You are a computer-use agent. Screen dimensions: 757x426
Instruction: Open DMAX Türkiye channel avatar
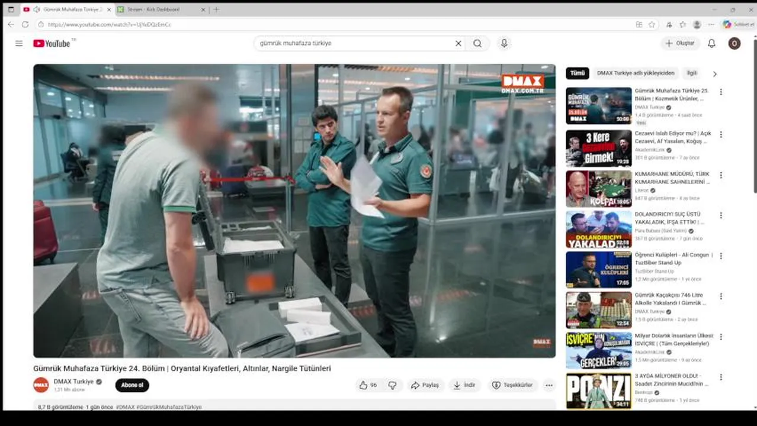41,385
